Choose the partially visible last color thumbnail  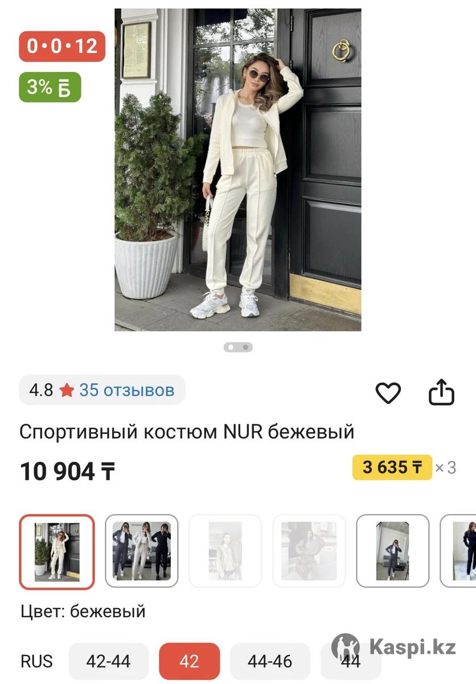click(458, 551)
